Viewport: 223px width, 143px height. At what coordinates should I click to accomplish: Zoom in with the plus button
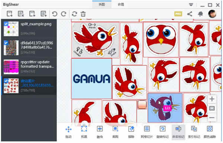[x=212, y=99]
